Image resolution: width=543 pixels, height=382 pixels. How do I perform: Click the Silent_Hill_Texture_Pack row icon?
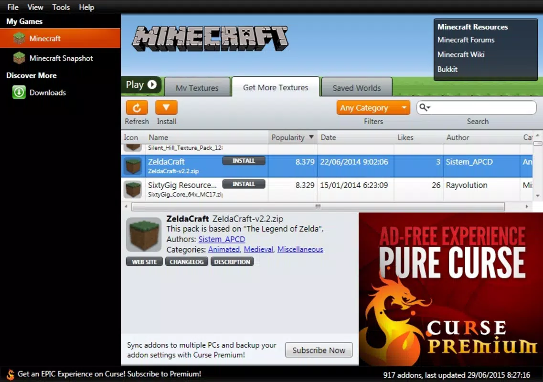[x=133, y=148]
